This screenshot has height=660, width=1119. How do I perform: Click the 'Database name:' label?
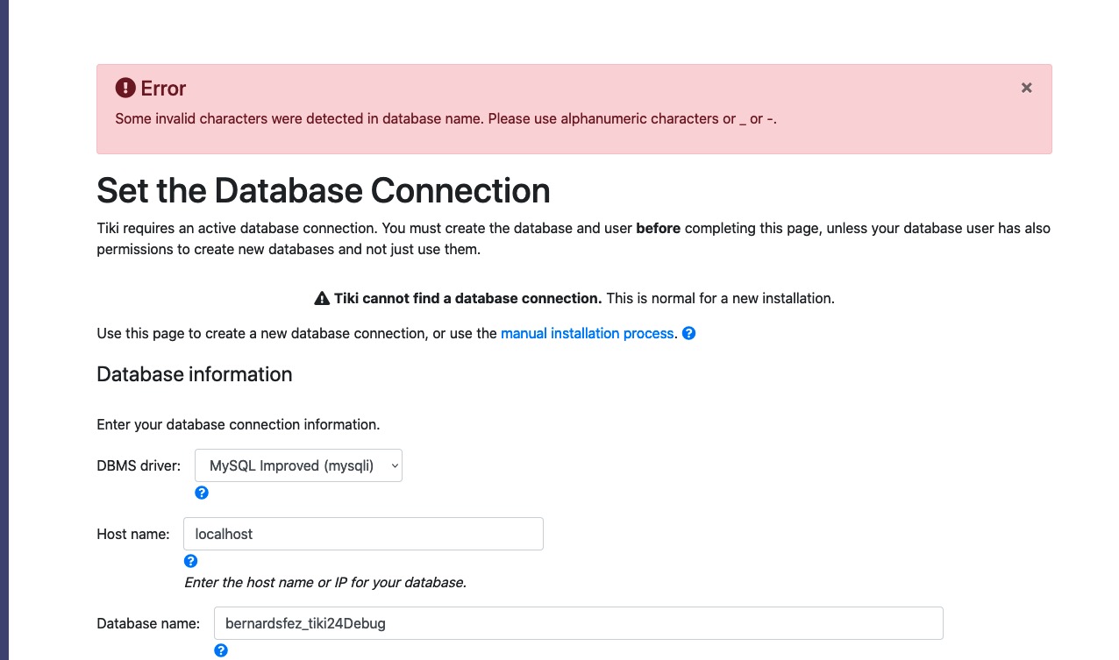pyautogui.click(x=148, y=623)
